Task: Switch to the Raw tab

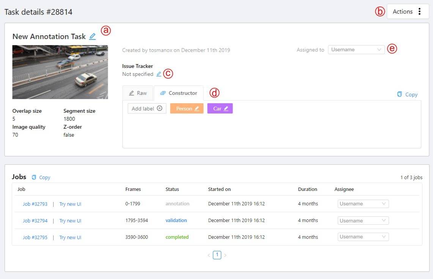Action: pyautogui.click(x=138, y=93)
